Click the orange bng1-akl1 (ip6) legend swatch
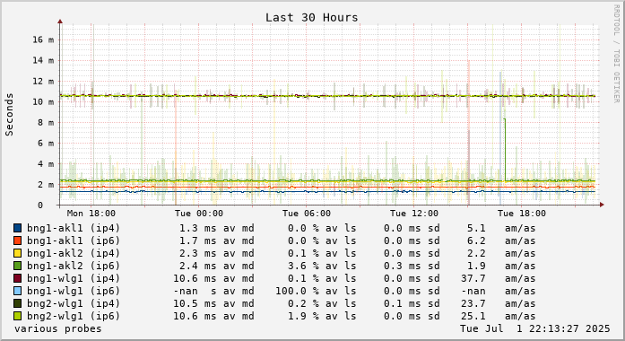This screenshot has width=625, height=341. pyautogui.click(x=18, y=240)
